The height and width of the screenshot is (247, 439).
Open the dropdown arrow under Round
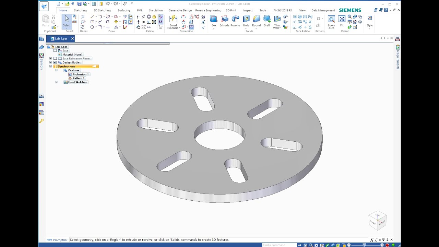256,28
